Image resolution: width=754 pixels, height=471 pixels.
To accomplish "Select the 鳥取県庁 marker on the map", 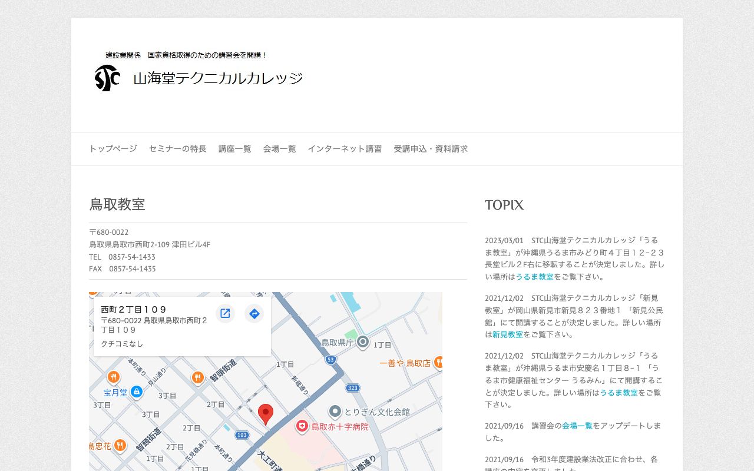I will click(362, 341).
